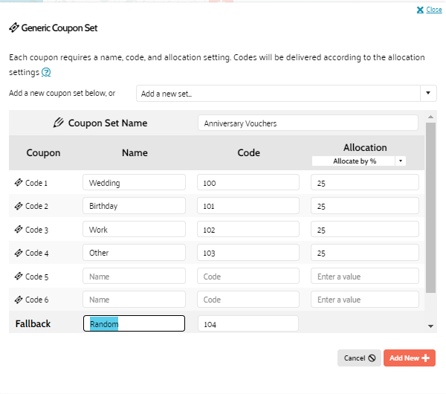Click the Generic Coupon Set title icon
The width and height of the screenshot is (446, 394).
click(14, 28)
